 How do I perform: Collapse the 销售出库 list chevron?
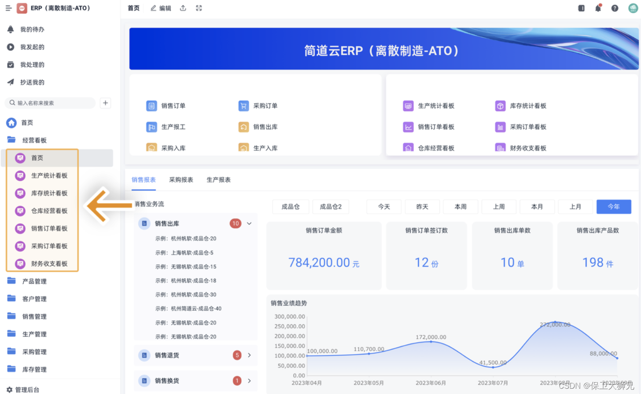click(249, 223)
